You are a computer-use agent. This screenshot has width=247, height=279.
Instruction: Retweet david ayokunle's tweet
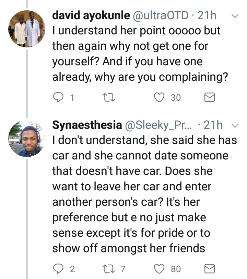109,98
